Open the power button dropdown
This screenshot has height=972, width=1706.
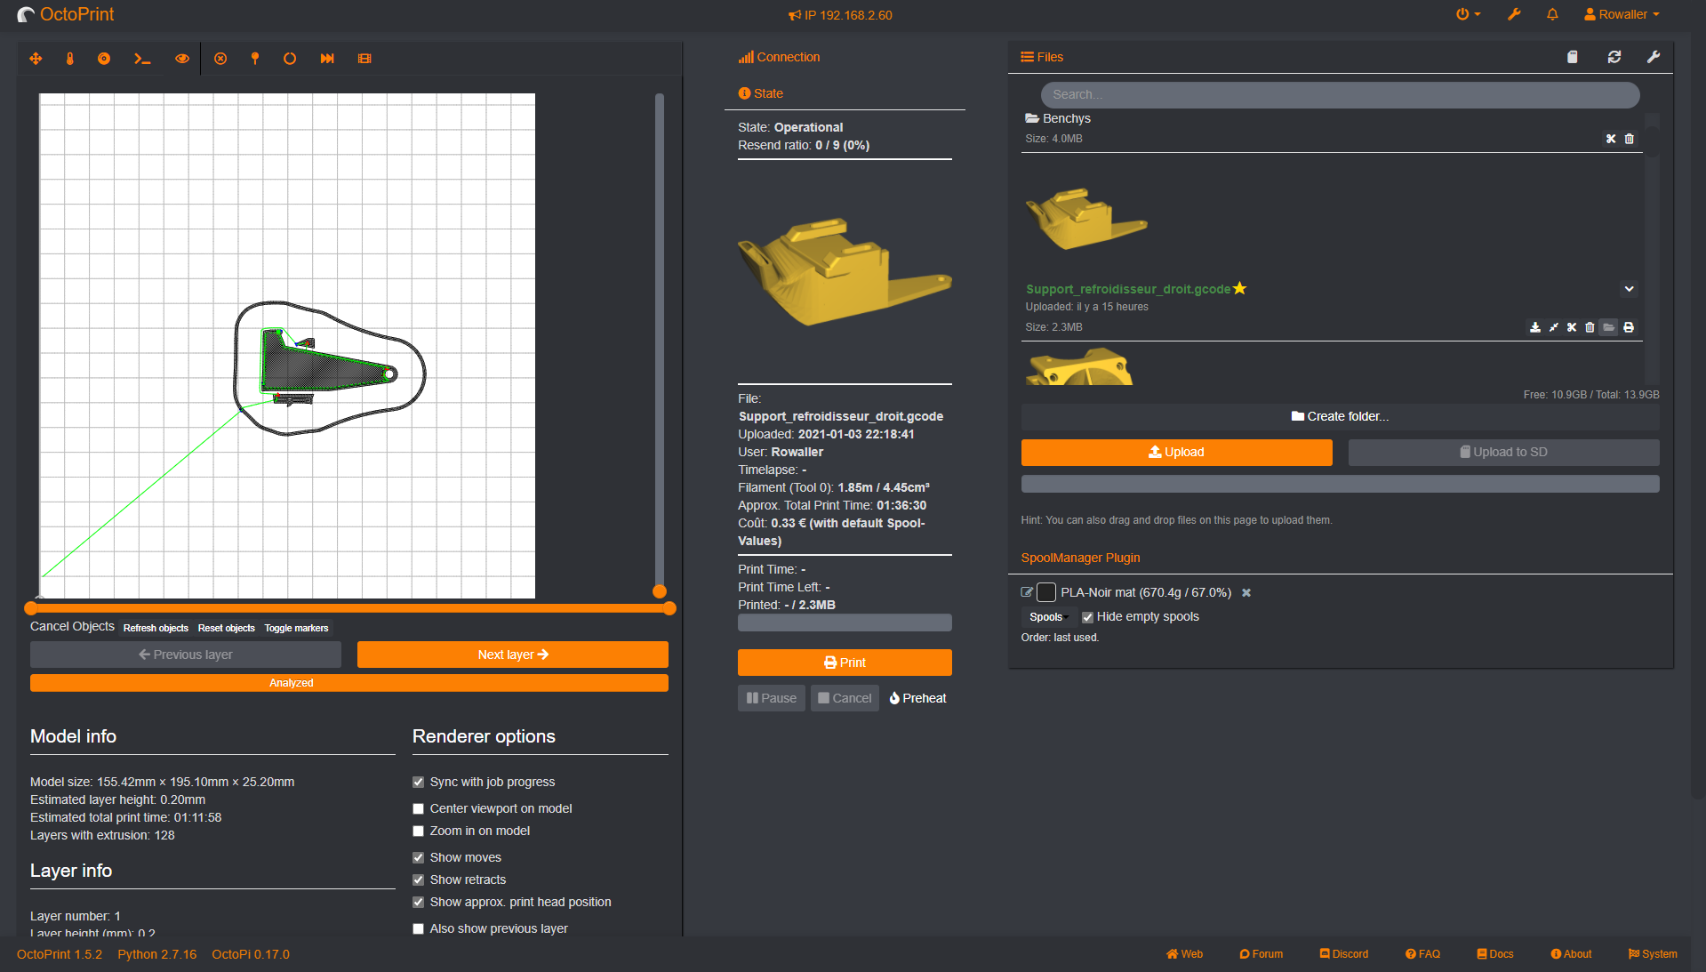click(x=1467, y=14)
